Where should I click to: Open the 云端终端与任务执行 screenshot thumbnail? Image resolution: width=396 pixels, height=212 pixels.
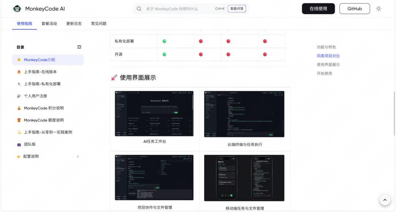(x=244, y=114)
